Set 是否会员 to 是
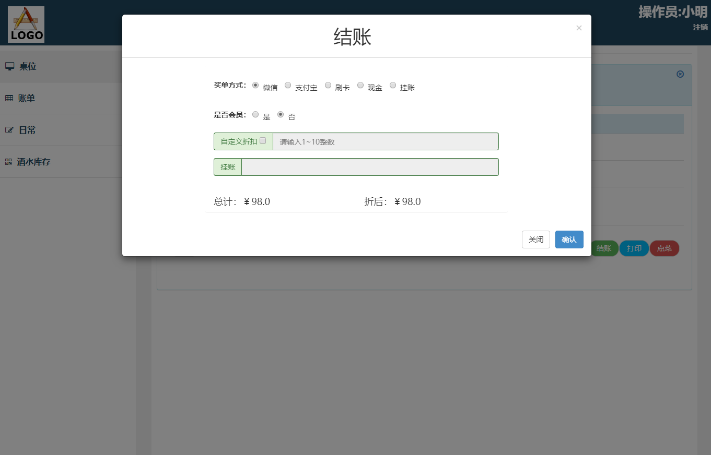This screenshot has height=455, width=711. coord(255,114)
